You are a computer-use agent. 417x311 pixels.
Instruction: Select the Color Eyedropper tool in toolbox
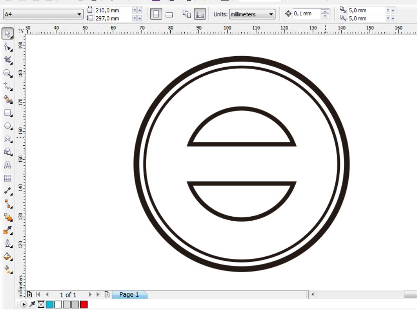pos(8,231)
